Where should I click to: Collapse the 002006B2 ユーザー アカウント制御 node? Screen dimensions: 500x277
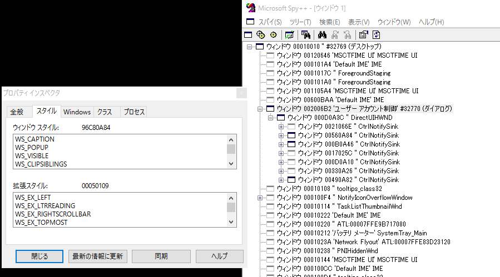tap(260, 109)
